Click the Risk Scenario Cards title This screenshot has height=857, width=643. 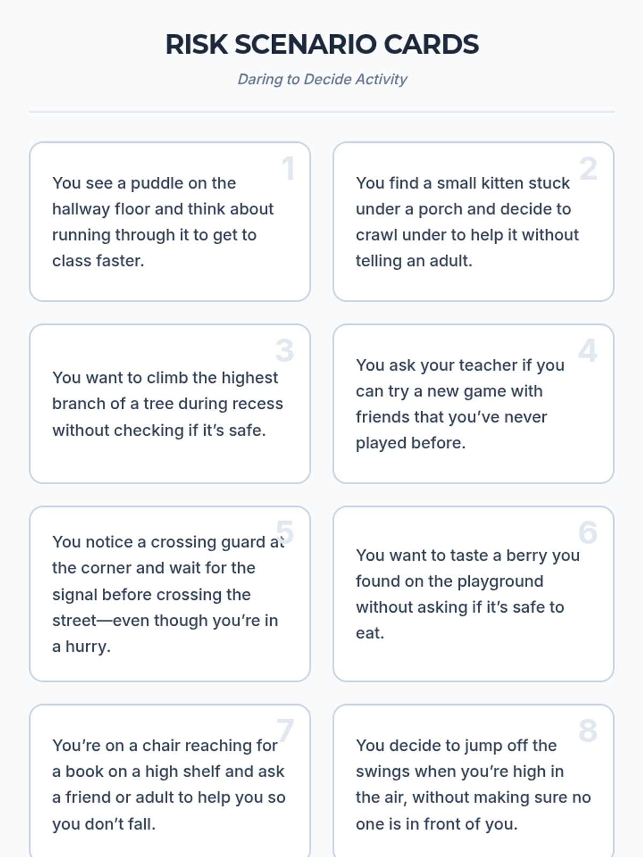point(322,44)
